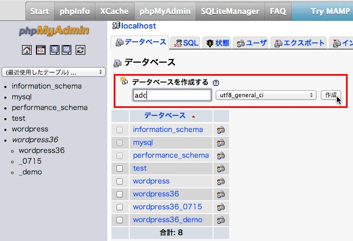Check privileges icon for information_schema
Image resolution: width=353 pixels, height=241 pixels.
pyautogui.click(x=221, y=130)
